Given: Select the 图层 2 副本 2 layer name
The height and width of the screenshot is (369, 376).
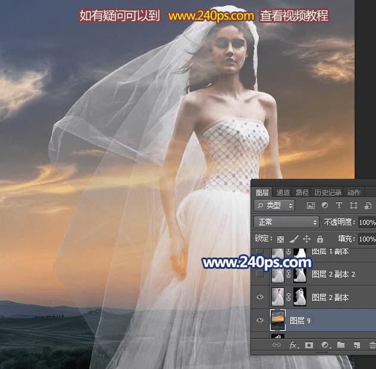Looking at the screenshot, I should click(x=333, y=274).
